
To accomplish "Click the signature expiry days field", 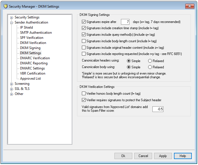I will (125, 22).
